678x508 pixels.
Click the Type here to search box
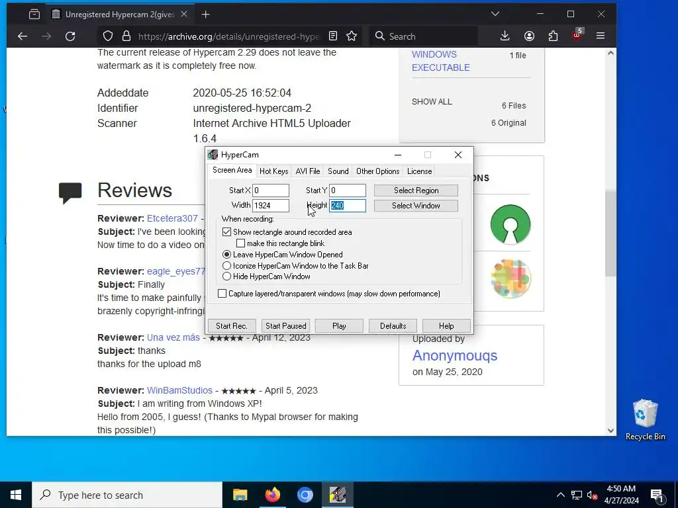(x=127, y=495)
